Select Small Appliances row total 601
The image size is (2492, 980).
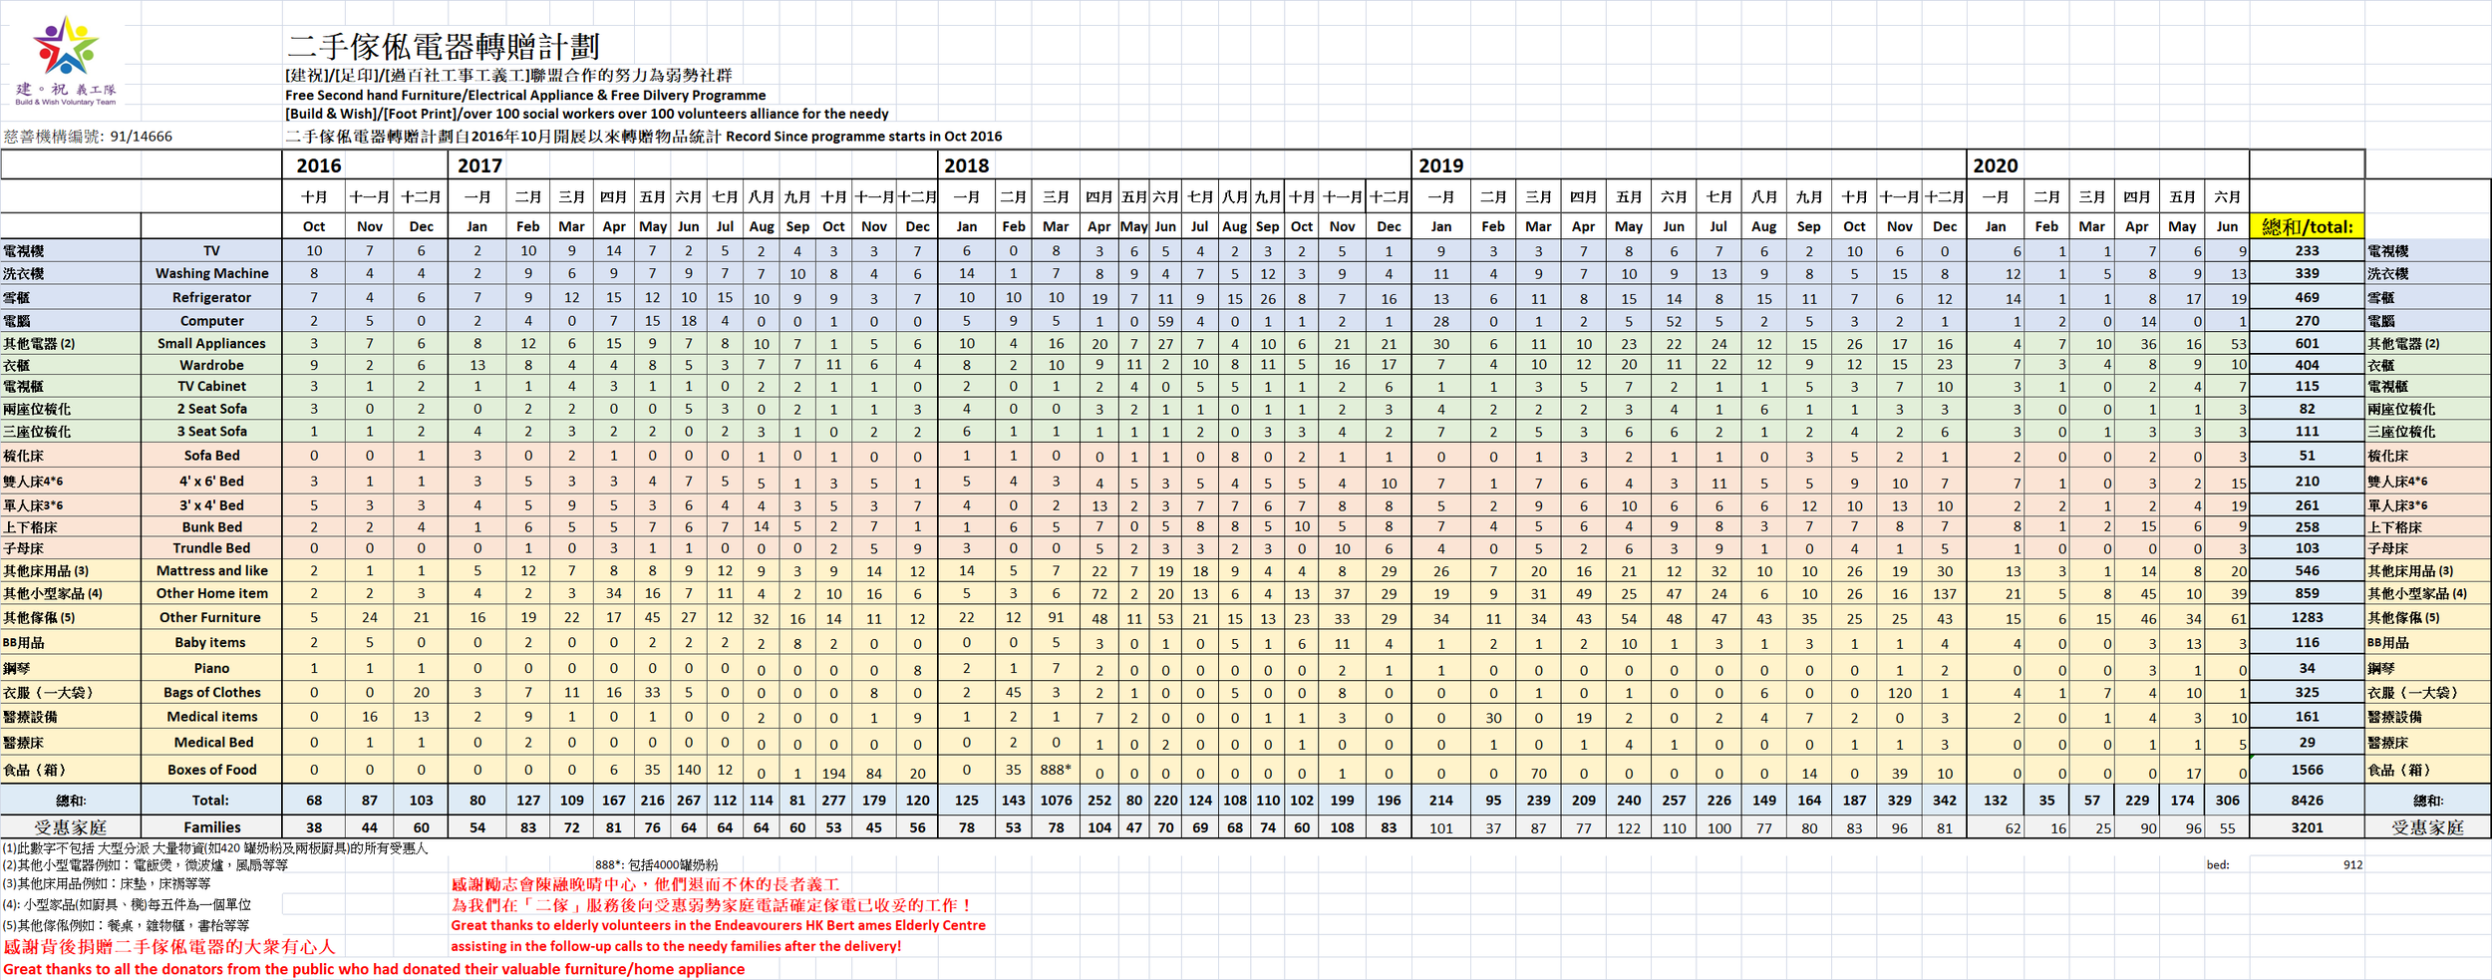tap(2307, 343)
